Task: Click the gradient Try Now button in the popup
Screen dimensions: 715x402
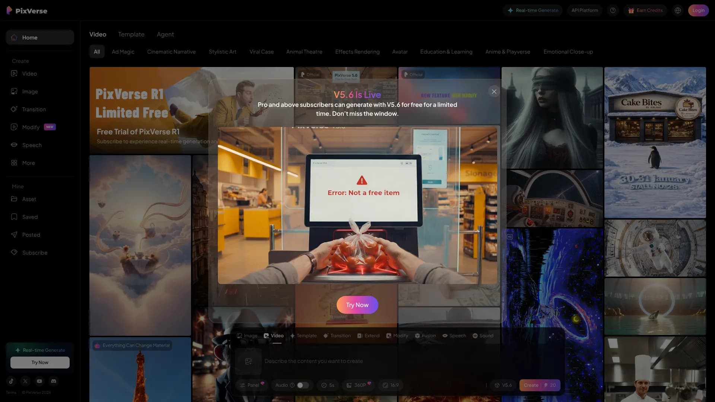Action: coord(357,305)
